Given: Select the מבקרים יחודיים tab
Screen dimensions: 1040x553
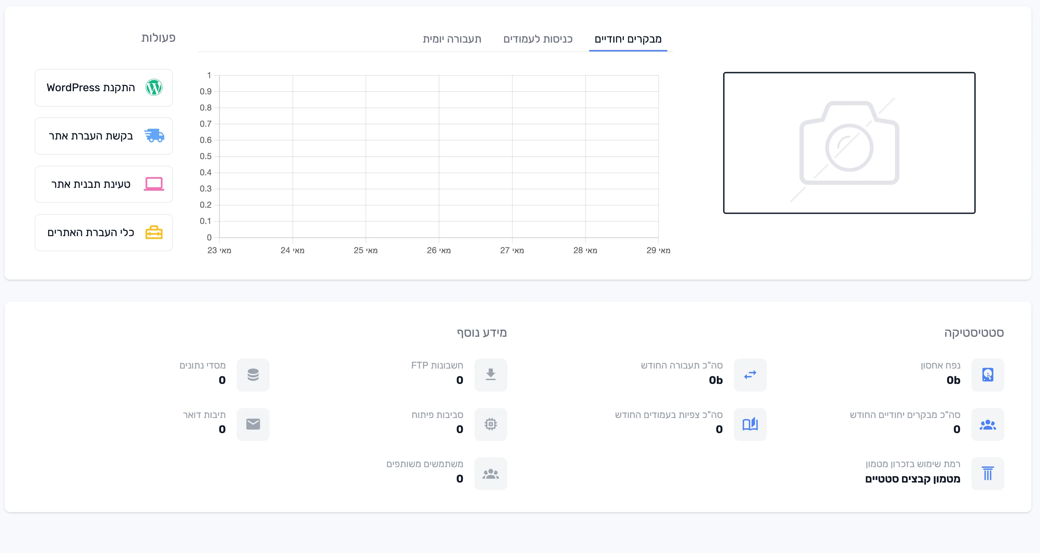Looking at the screenshot, I should (x=628, y=39).
